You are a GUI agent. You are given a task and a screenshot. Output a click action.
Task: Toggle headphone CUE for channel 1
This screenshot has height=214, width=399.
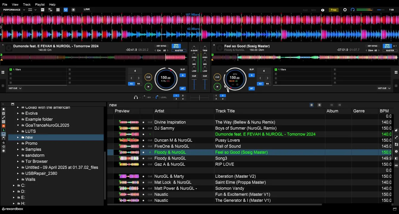194,76
